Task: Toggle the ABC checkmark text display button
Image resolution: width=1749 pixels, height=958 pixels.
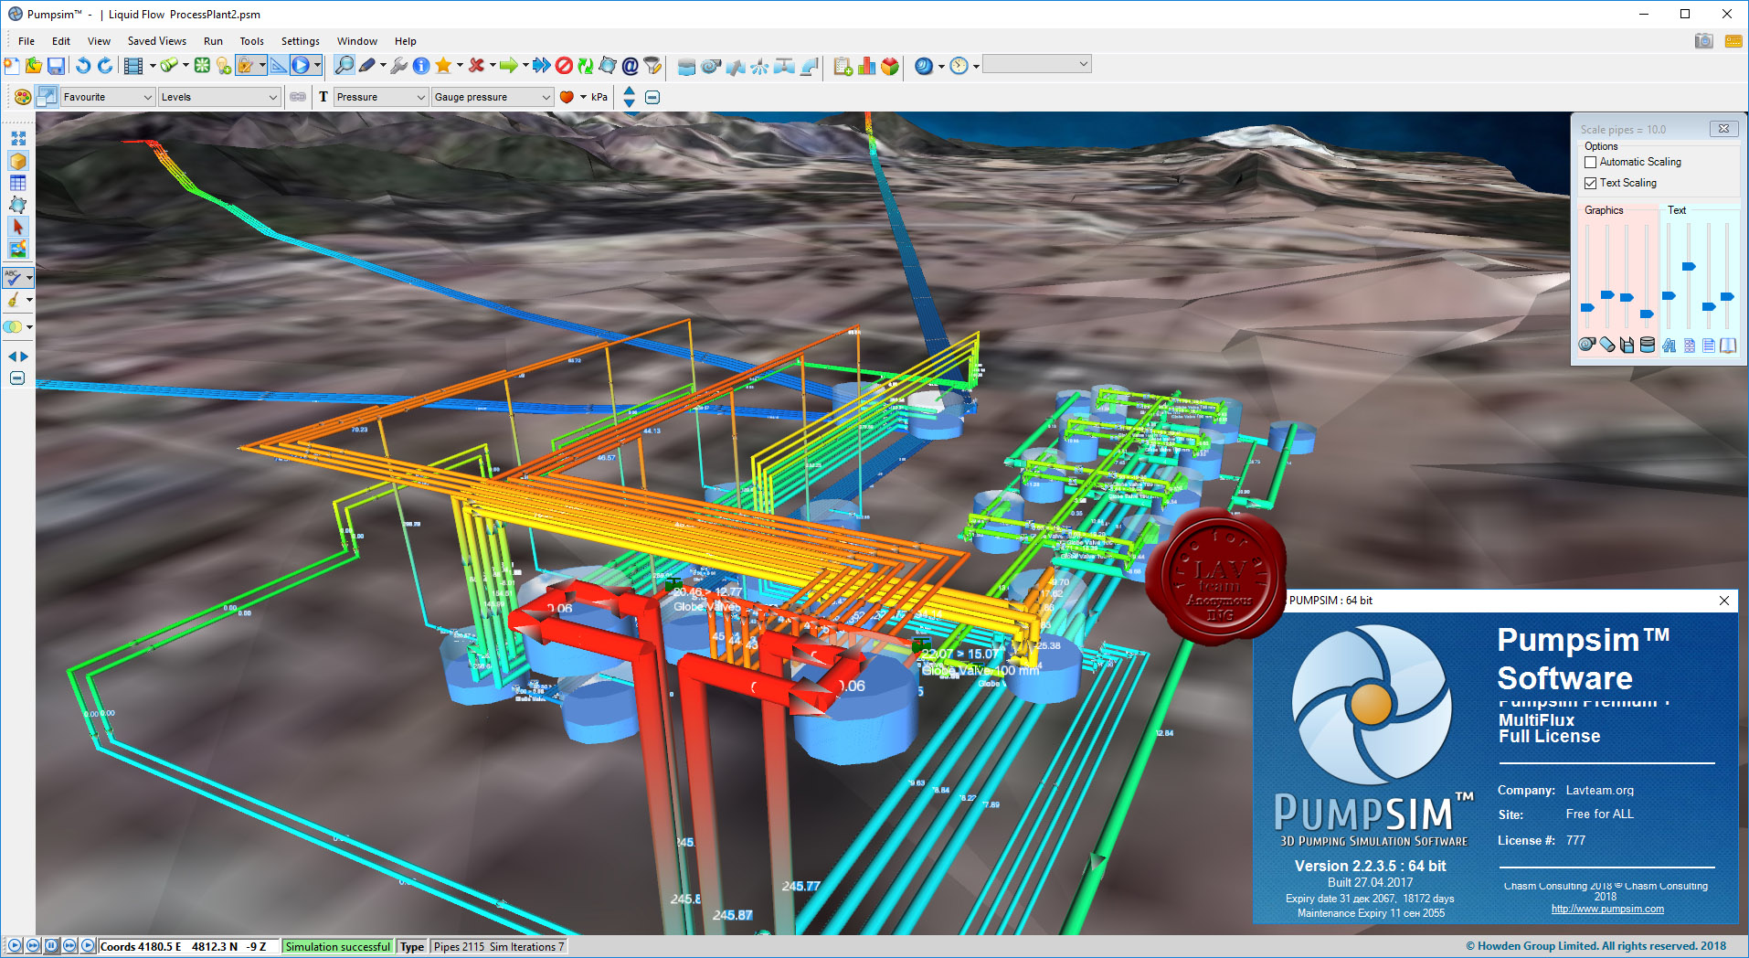Action: click(13, 277)
